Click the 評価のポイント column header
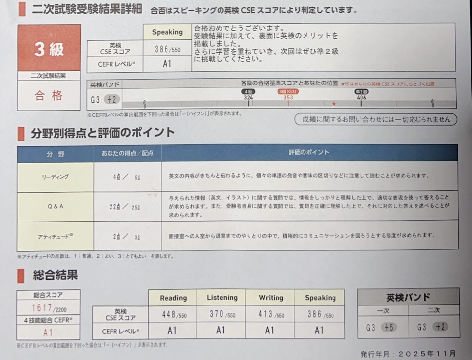Viewport: 472px width, 360px height. tap(309, 153)
